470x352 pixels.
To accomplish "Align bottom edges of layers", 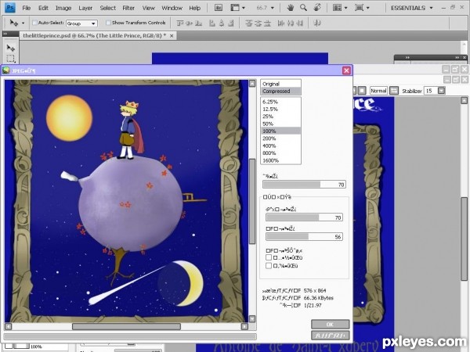I will (x=198, y=23).
